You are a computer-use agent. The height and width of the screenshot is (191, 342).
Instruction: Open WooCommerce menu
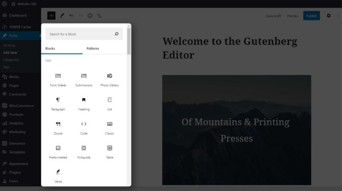tap(20, 106)
